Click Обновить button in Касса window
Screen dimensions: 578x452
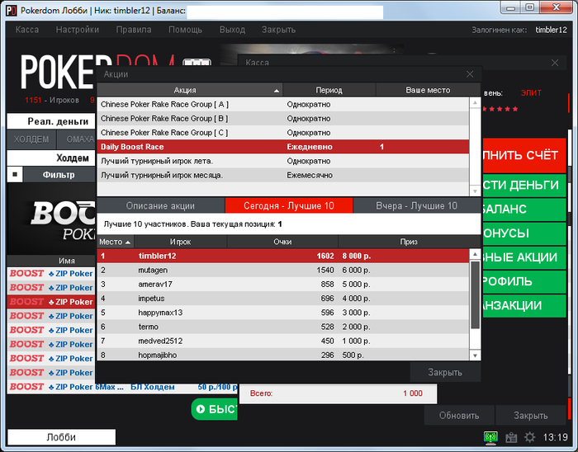pyautogui.click(x=459, y=416)
